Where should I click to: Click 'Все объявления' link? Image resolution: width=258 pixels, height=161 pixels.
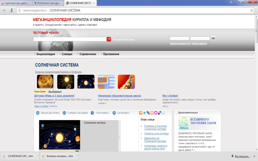[55, 92]
